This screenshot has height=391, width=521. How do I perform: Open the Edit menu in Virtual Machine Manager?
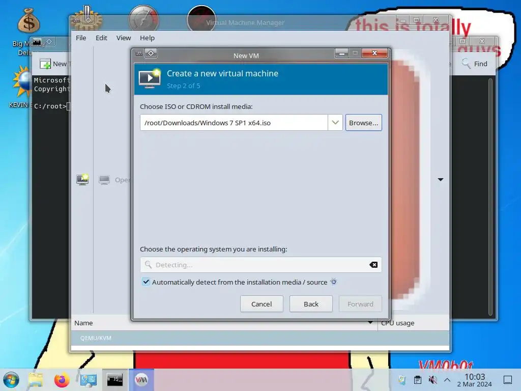click(x=101, y=38)
